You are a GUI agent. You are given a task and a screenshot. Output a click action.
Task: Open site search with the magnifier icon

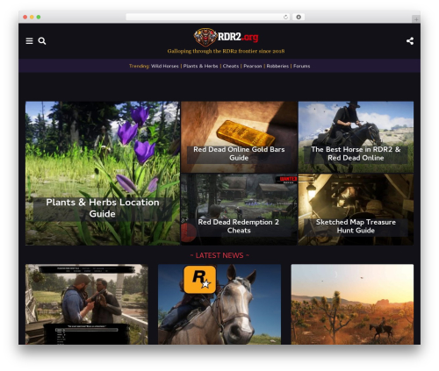[x=42, y=41]
